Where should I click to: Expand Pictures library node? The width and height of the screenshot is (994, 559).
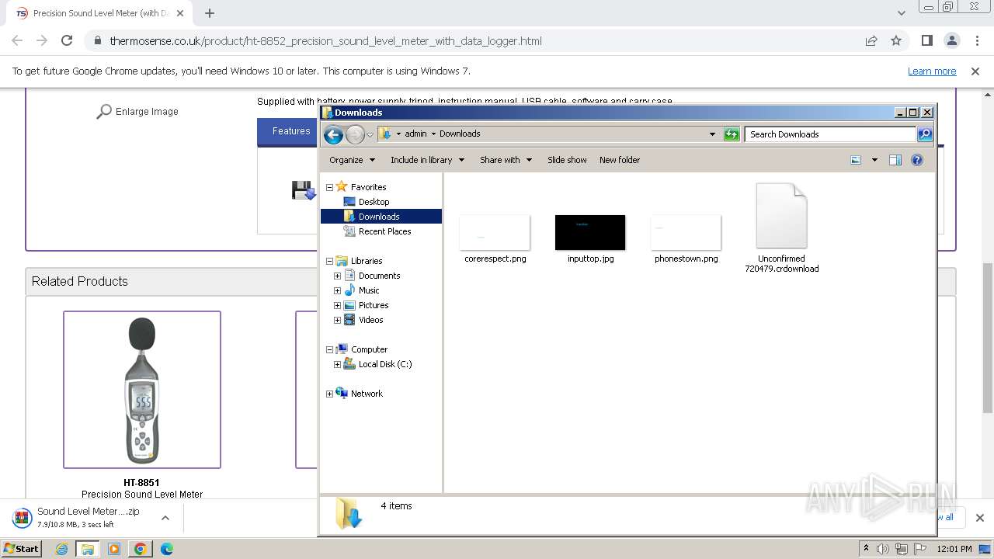pos(337,305)
